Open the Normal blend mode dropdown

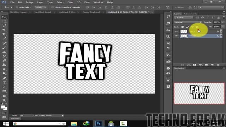(188, 22)
